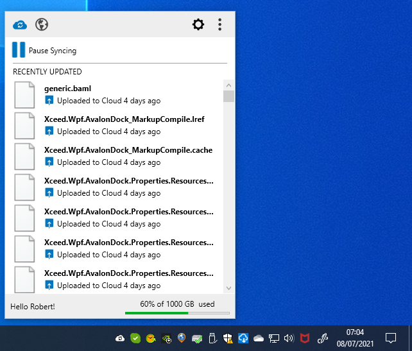412x351 pixels.
Task: Click the OneDrive cloud tray icon
Action: coord(259,338)
